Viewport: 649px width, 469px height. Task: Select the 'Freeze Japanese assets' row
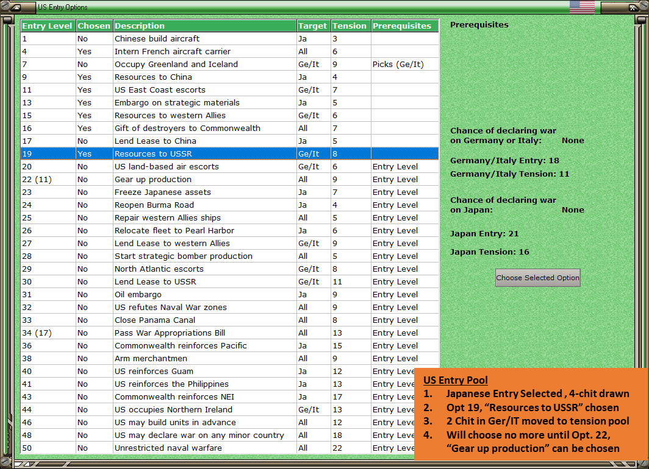[230, 192]
